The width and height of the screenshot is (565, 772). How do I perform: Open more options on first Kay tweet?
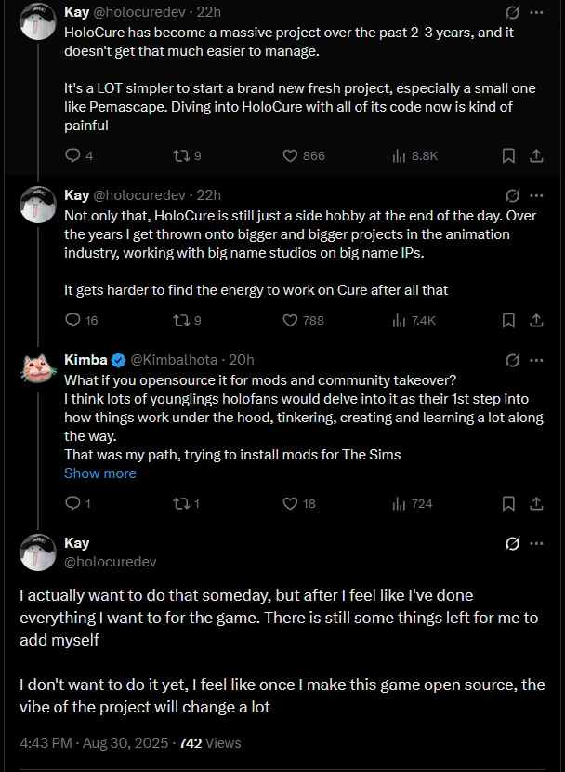coord(536,12)
